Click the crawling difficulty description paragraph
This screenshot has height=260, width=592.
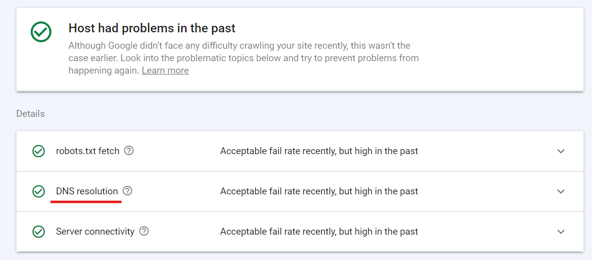coord(244,58)
